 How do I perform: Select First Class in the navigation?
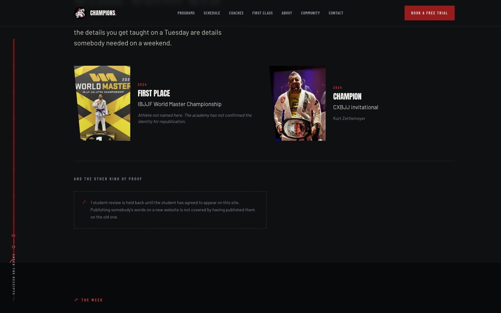click(x=262, y=13)
